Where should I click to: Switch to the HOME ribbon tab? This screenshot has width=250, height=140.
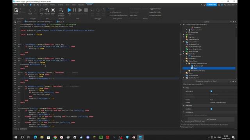[45, 5]
